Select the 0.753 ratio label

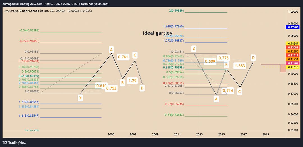pyautogui.click(x=111, y=88)
